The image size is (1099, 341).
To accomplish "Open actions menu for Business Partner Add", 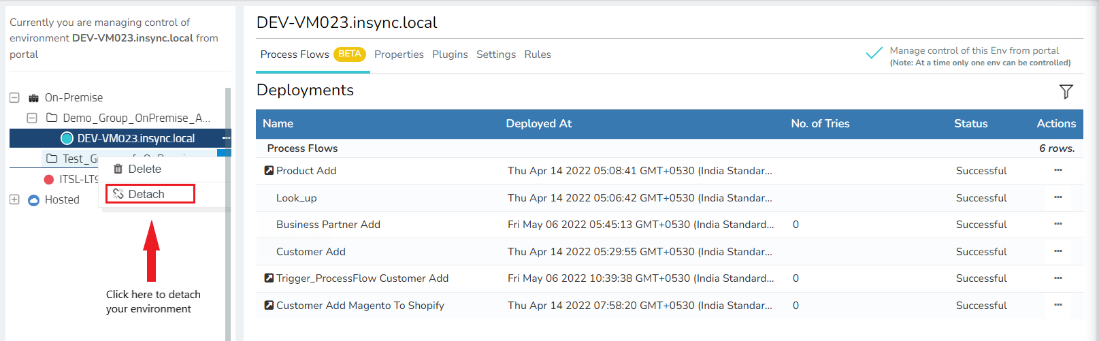I will 1057,224.
